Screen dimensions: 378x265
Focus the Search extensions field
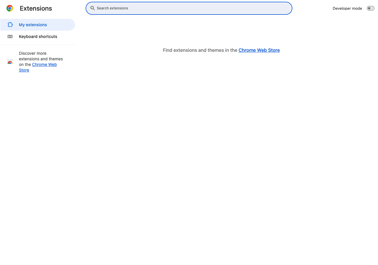(189, 8)
